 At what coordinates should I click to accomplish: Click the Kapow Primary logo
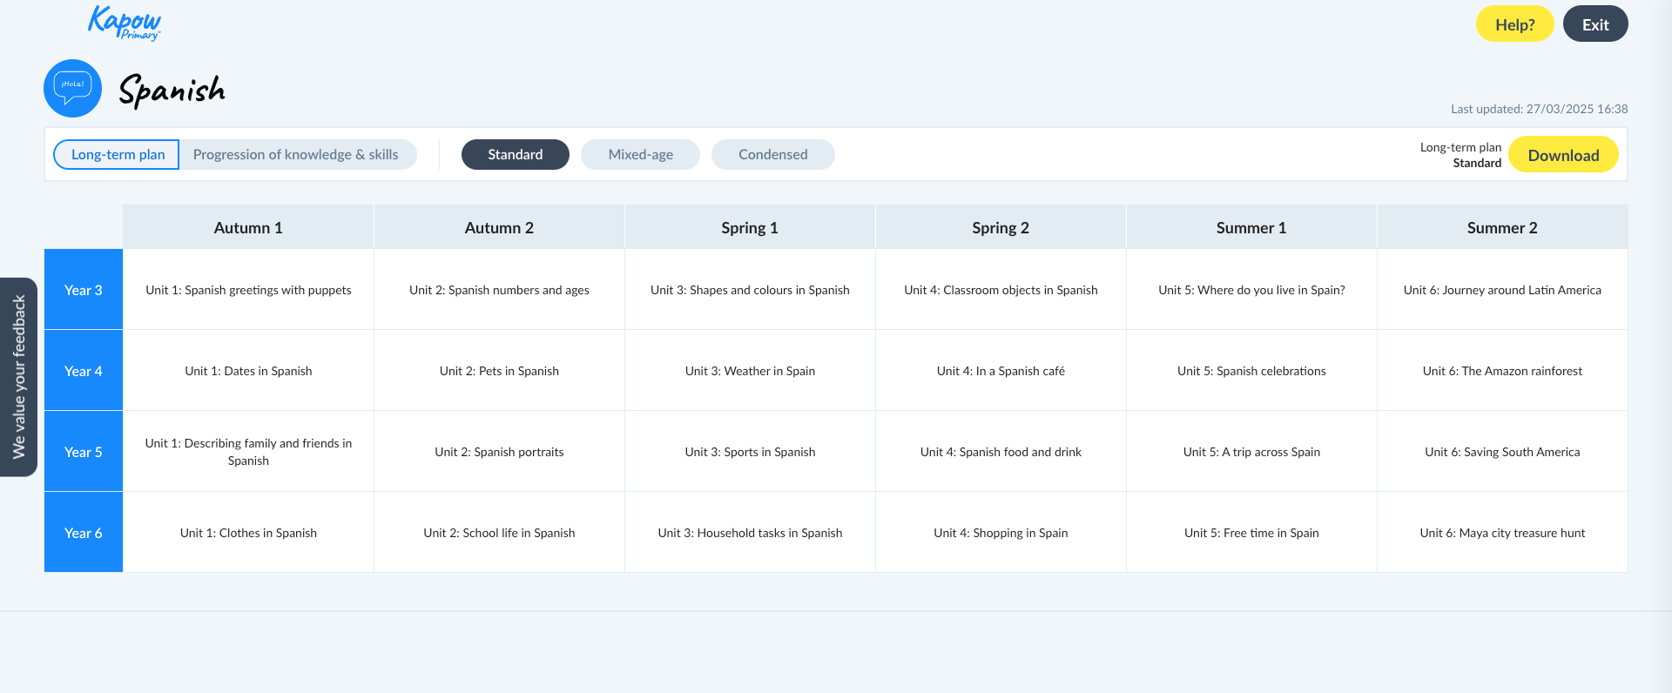pyautogui.click(x=124, y=23)
